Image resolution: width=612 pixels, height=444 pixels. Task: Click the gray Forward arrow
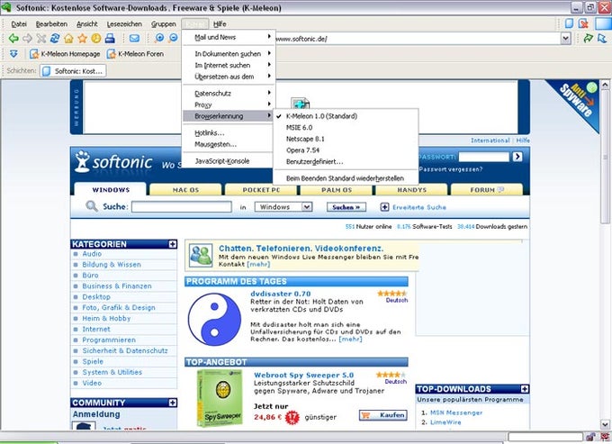tap(27, 38)
